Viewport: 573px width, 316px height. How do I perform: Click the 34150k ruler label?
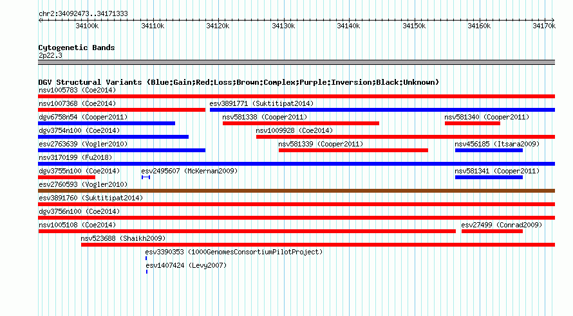414,26
